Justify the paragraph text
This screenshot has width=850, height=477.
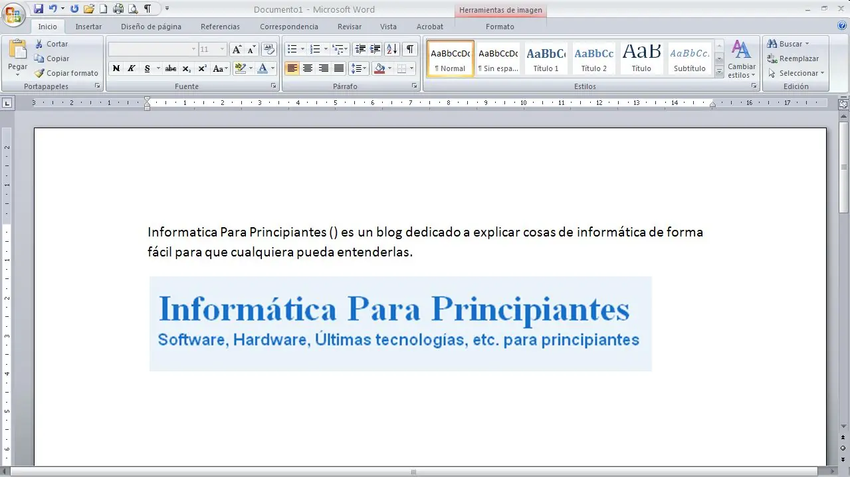[x=339, y=68]
